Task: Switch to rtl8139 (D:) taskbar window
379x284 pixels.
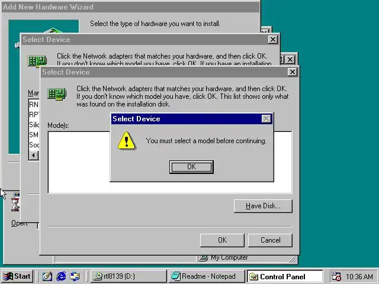Action: (x=129, y=276)
